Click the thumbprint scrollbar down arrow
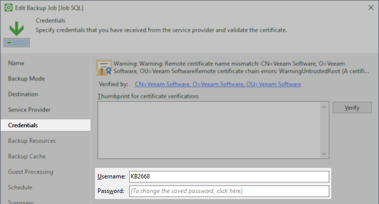379x204 pixels. tap(324, 154)
